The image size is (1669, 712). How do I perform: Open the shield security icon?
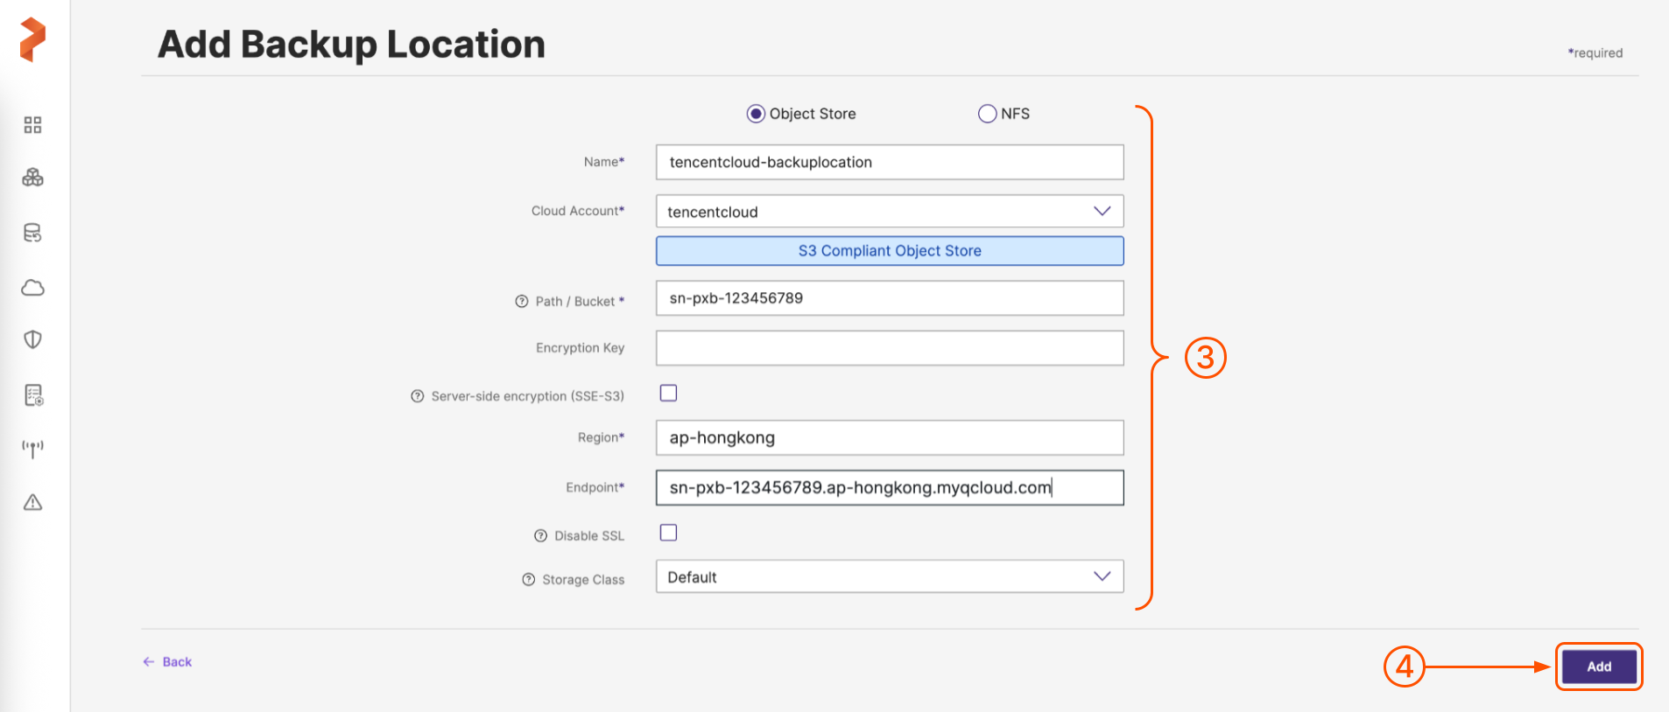coord(32,339)
